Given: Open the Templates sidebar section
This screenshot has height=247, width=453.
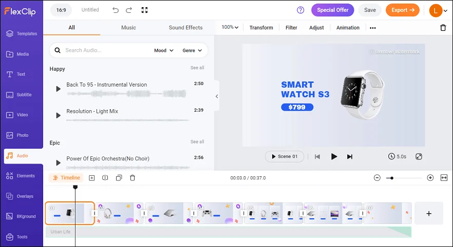Looking at the screenshot, I should [22, 34].
